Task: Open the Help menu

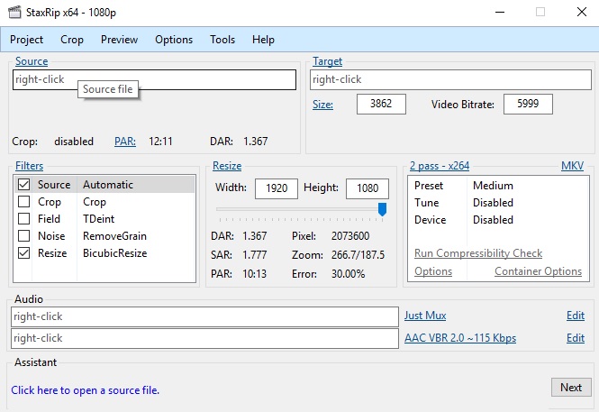Action: pyautogui.click(x=263, y=40)
